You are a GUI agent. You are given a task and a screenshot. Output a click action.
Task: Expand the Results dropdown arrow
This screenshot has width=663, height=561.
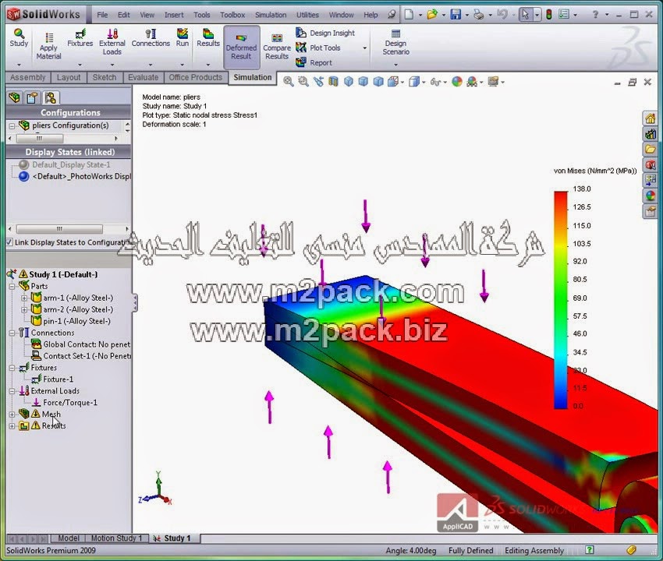click(208, 65)
